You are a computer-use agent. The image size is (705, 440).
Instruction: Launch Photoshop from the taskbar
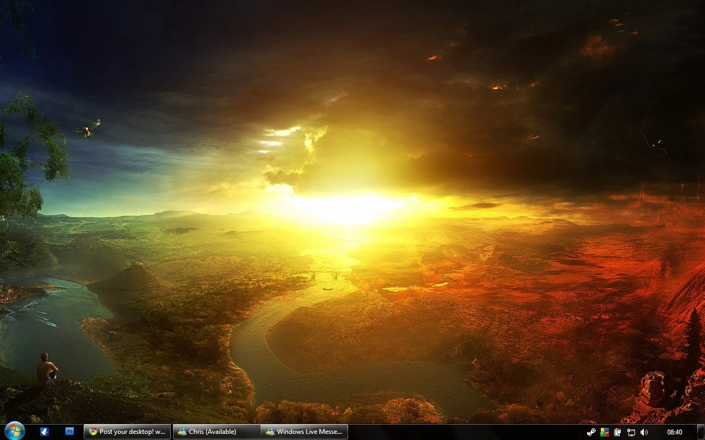click(69, 432)
